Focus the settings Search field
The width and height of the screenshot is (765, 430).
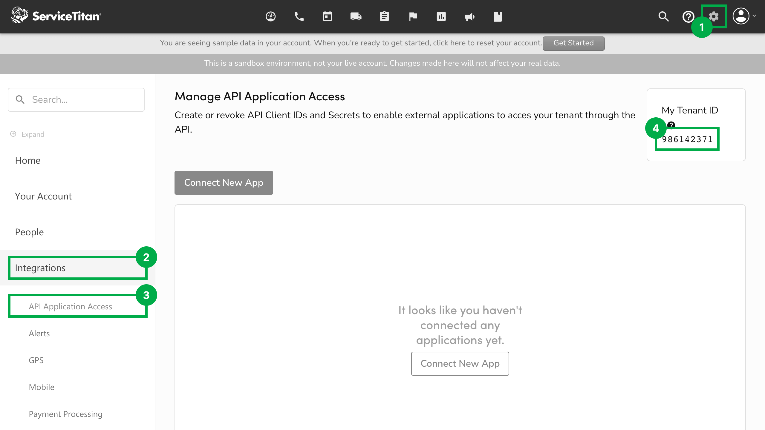click(76, 99)
